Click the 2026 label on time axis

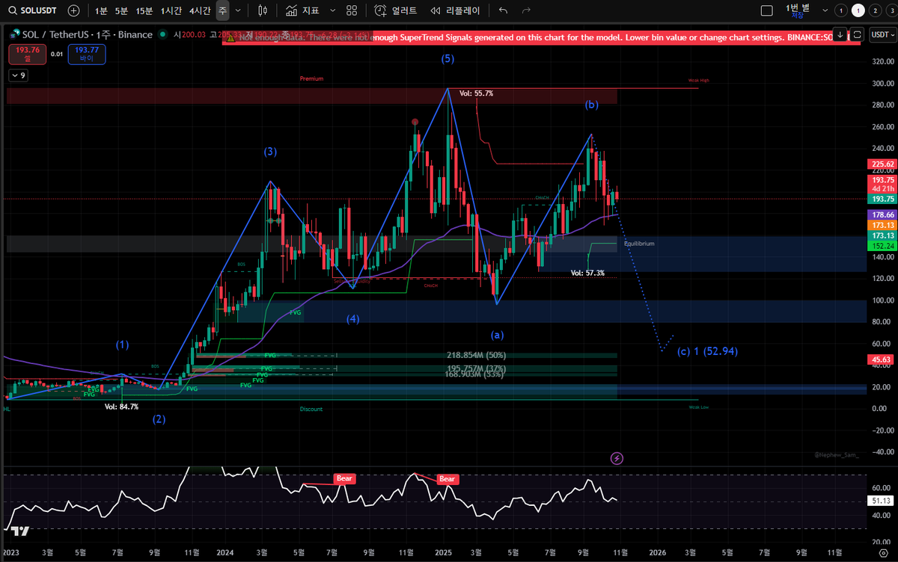pos(656,552)
